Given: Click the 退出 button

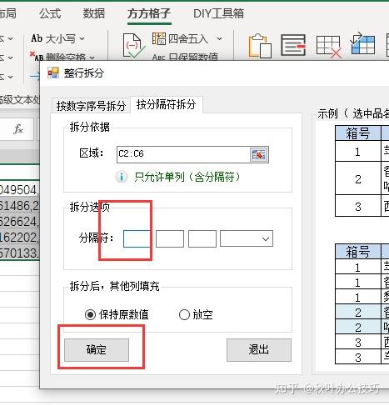Looking at the screenshot, I should [x=259, y=349].
